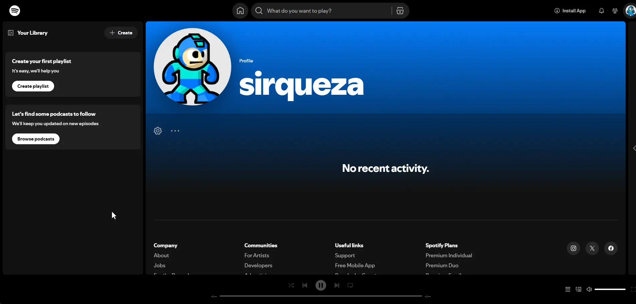Click the Install App download icon
Viewport: 636px width, 304px height.
pos(557,11)
